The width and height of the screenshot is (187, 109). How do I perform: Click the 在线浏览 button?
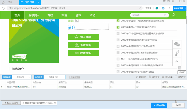[x=84, y=53]
